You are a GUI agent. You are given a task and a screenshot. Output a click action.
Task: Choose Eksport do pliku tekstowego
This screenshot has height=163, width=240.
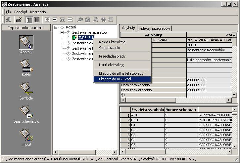tap(122, 73)
